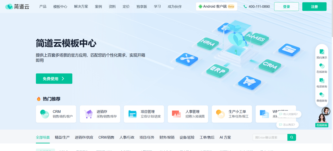The image size is (333, 151).
Task: Select the AI 方案 tab
Action: pyautogui.click(x=225, y=137)
